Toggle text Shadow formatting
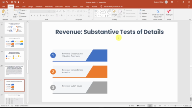Image resolution: width=192 pixels, height=108 pixels. tap(40, 15)
